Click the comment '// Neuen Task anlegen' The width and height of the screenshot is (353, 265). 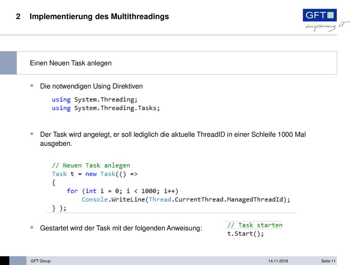click(x=91, y=165)
